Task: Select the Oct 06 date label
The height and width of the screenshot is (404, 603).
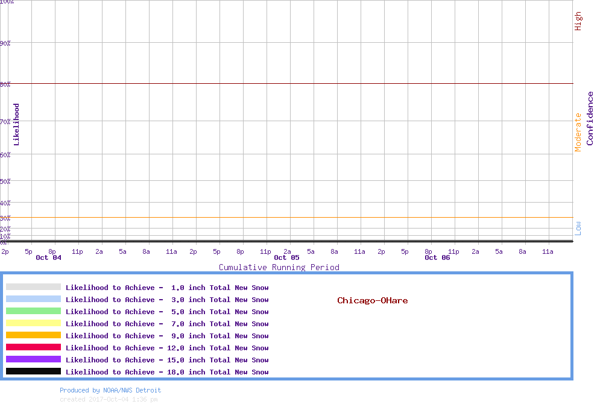Action: click(437, 257)
